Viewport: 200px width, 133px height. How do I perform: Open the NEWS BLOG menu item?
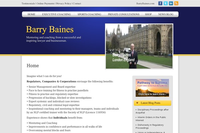166,14
